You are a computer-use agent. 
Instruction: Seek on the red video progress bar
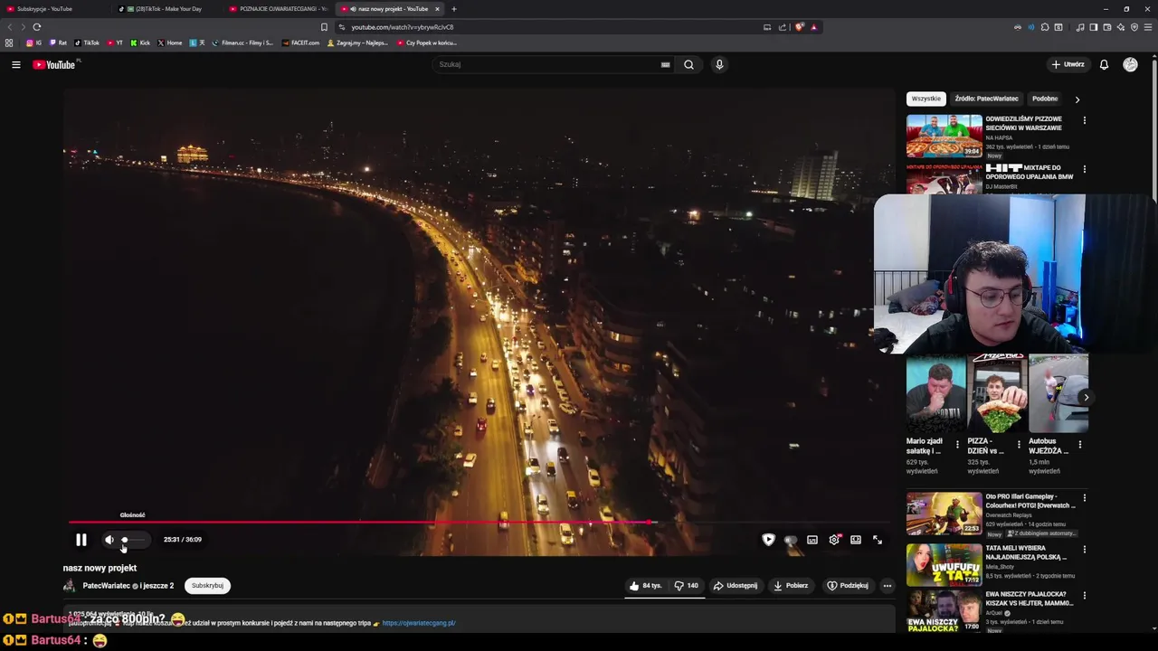click(480, 522)
